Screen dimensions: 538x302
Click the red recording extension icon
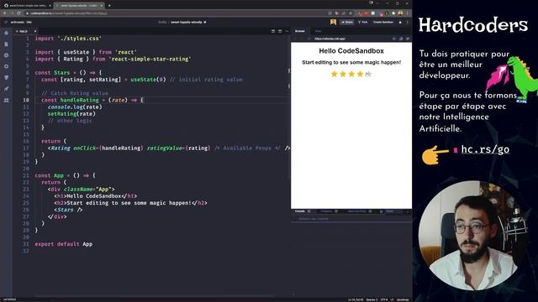367,13
